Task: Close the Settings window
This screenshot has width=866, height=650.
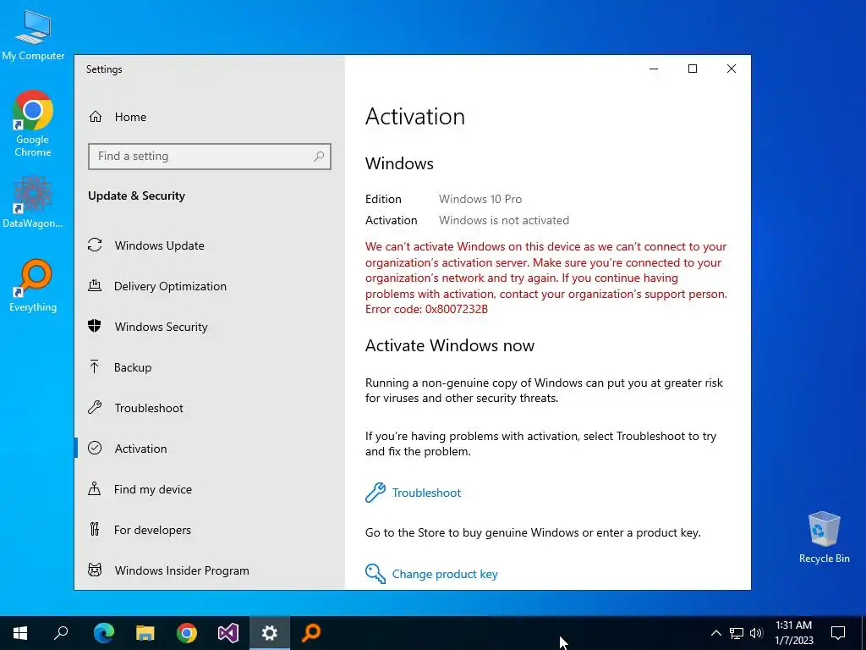Action: coord(732,69)
